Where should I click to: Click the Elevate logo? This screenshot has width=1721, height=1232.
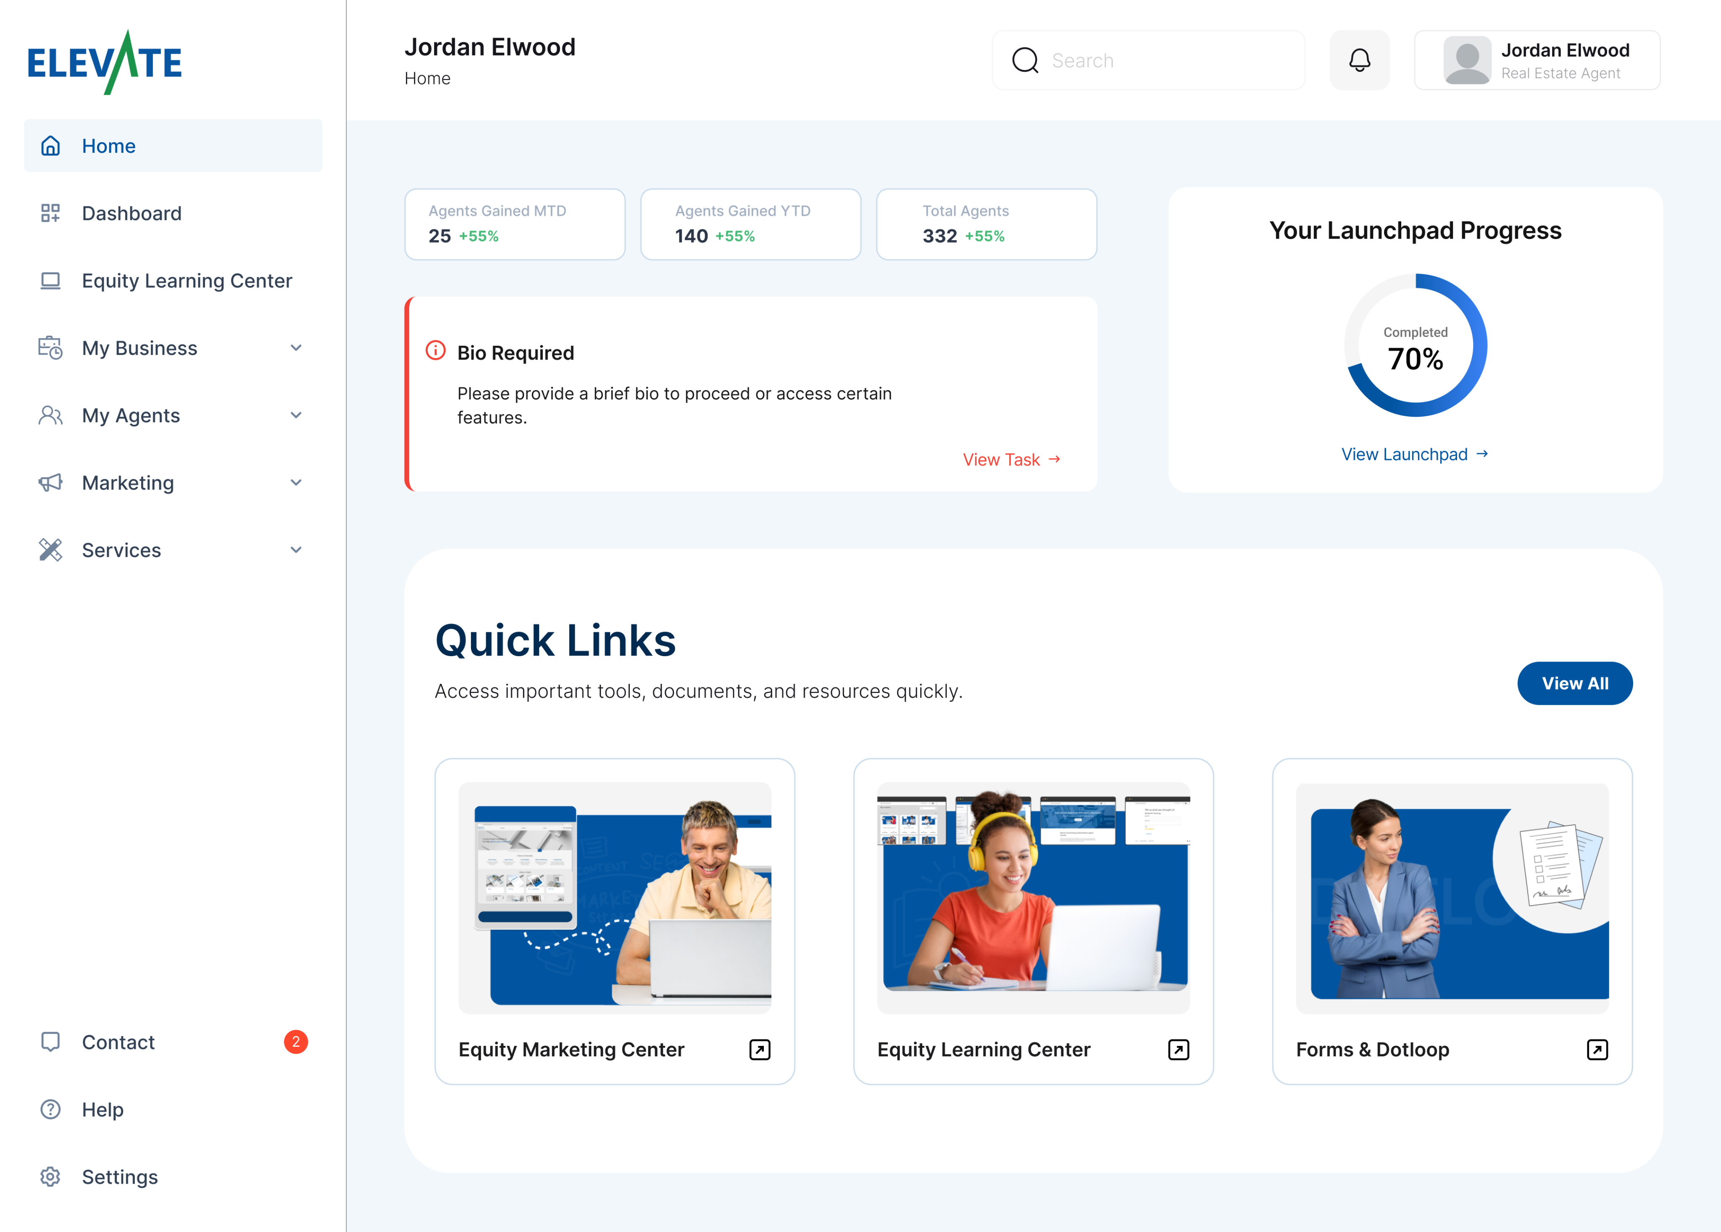pyautogui.click(x=105, y=62)
